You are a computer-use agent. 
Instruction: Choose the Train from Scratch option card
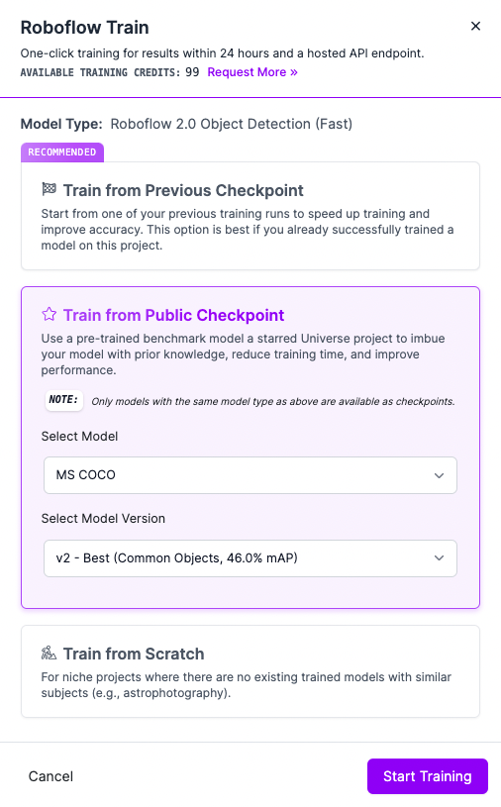click(x=250, y=671)
